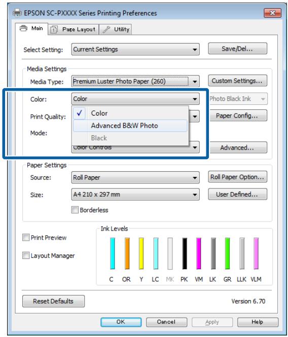Click the printer icon in title bar

coord(17,13)
